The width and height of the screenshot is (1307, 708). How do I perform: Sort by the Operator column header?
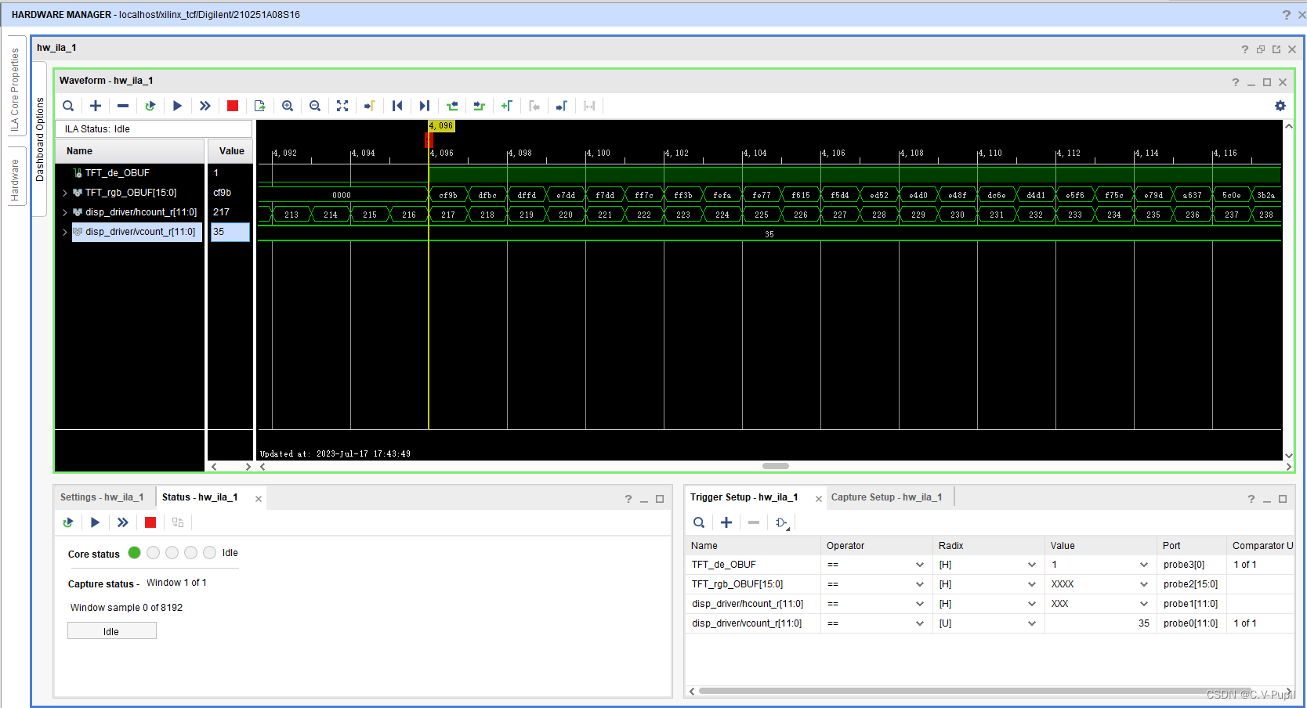click(877, 546)
